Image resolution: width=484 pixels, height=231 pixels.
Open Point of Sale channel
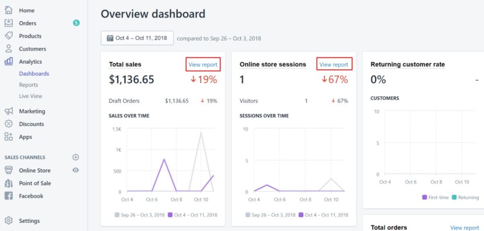35,183
